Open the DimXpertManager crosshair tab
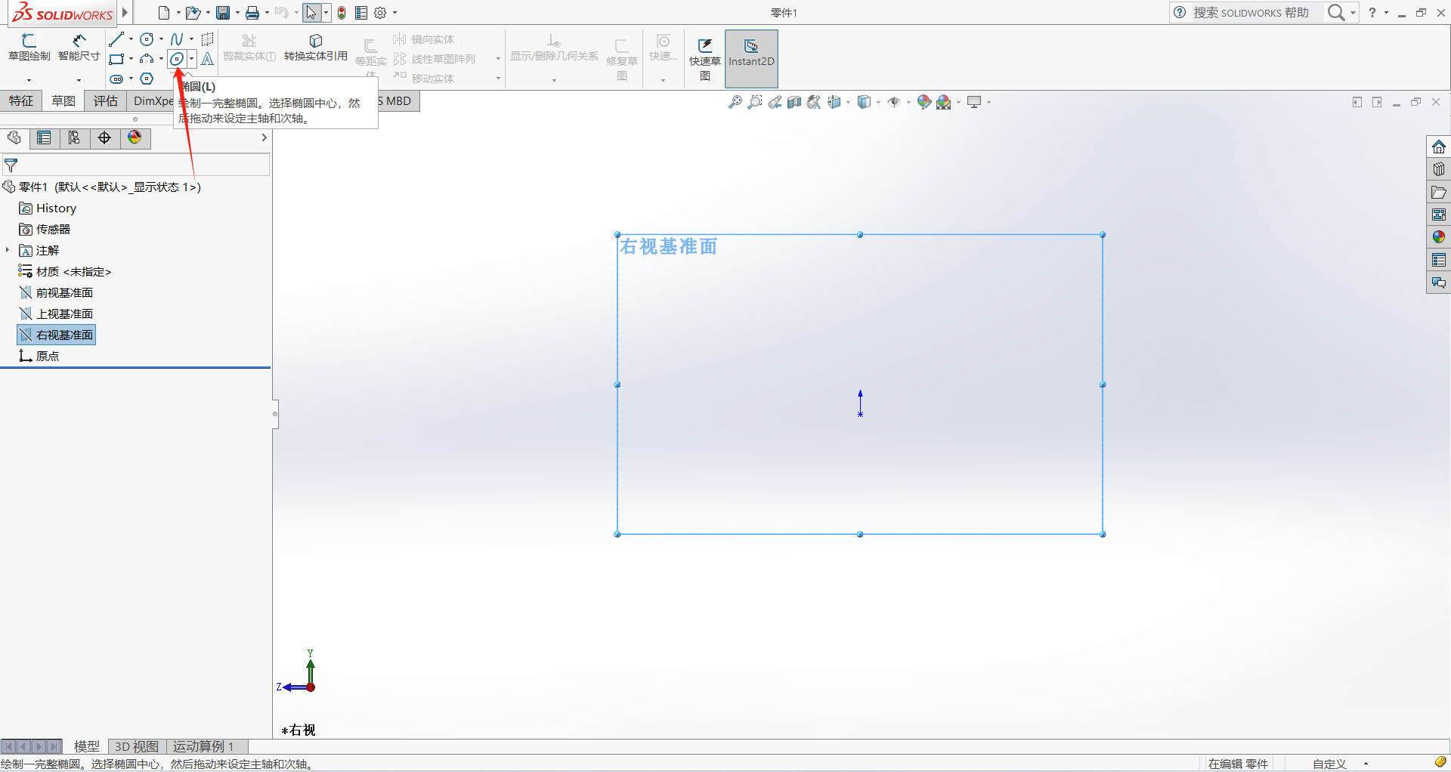The image size is (1451, 772). pos(104,137)
